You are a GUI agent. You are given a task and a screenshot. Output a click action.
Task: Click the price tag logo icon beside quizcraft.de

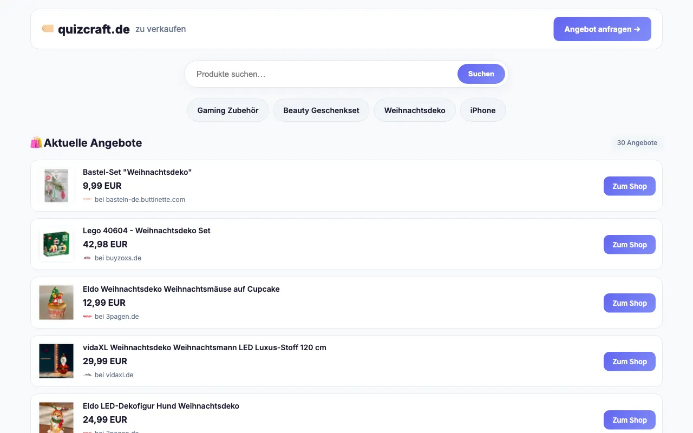(x=48, y=28)
